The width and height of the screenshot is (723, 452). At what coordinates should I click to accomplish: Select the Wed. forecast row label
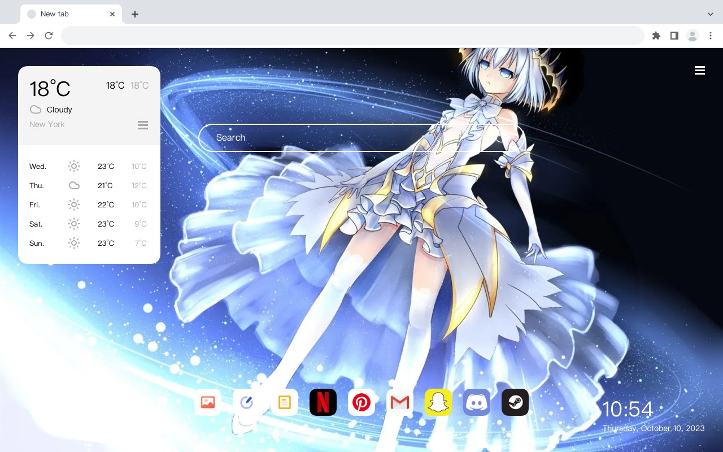[x=38, y=166]
